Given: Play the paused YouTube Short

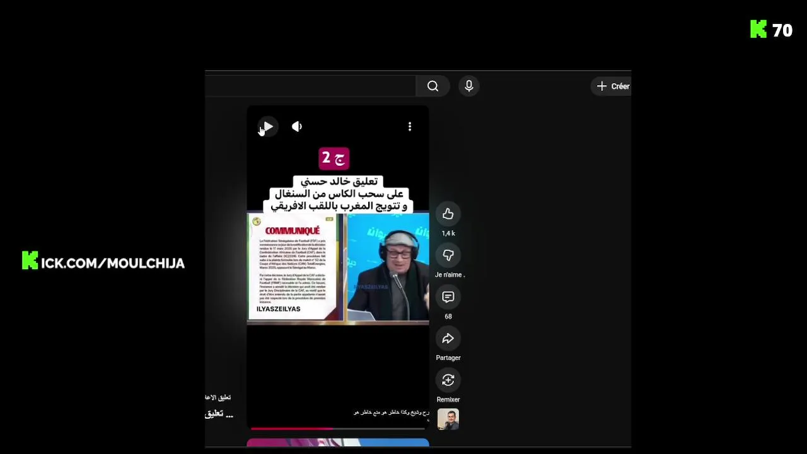Looking at the screenshot, I should coord(267,127).
